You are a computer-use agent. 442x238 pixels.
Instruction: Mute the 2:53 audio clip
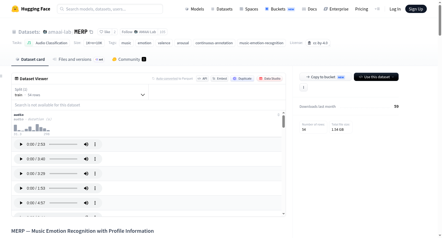pyautogui.click(x=86, y=144)
